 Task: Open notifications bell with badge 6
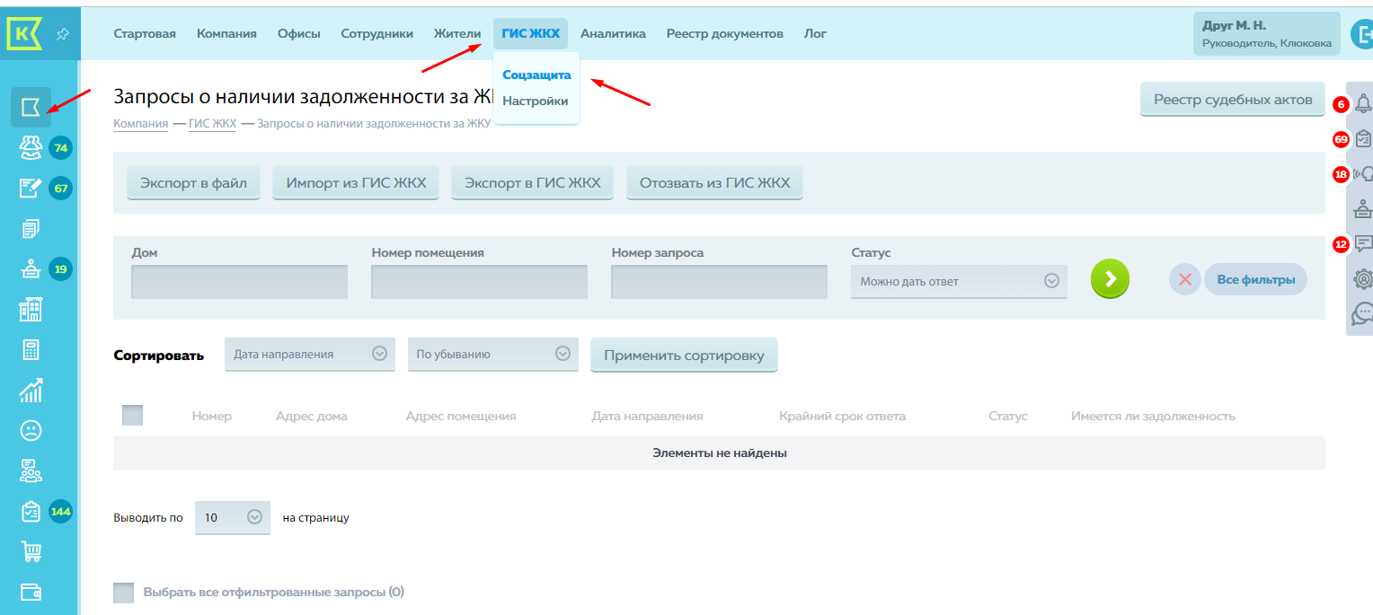[1363, 104]
